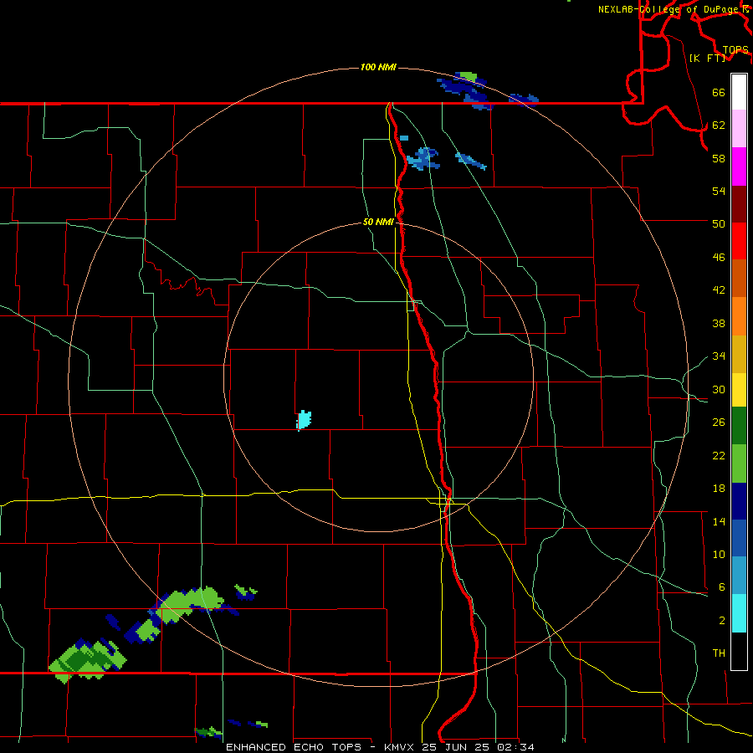Click the legend value "54"
753x753 pixels.
[x=719, y=192]
